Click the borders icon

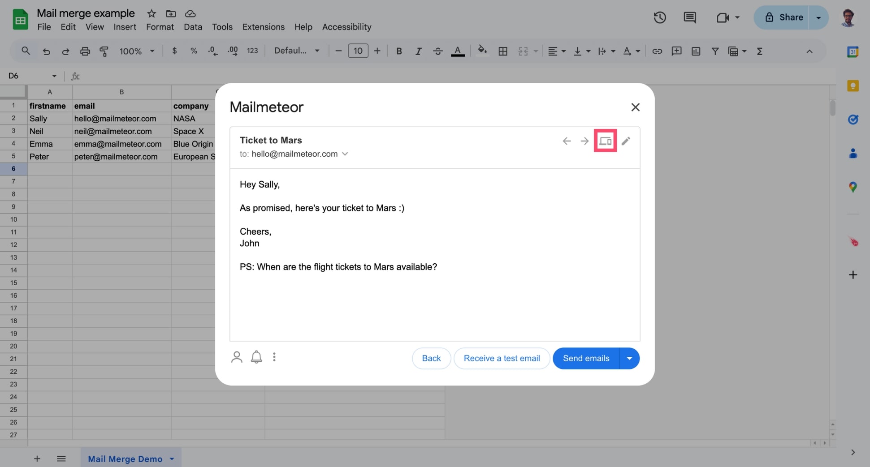[x=503, y=51]
